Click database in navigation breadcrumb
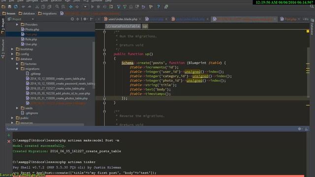The height and width of the screenshot is (177, 315). [x=27, y=13]
